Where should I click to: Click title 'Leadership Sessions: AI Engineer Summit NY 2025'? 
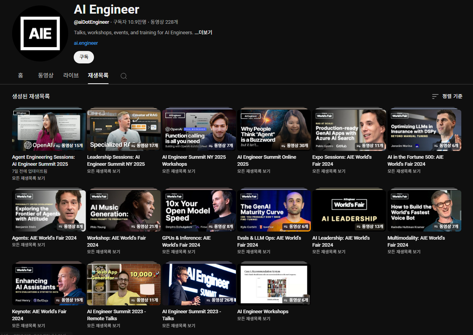(x=116, y=161)
